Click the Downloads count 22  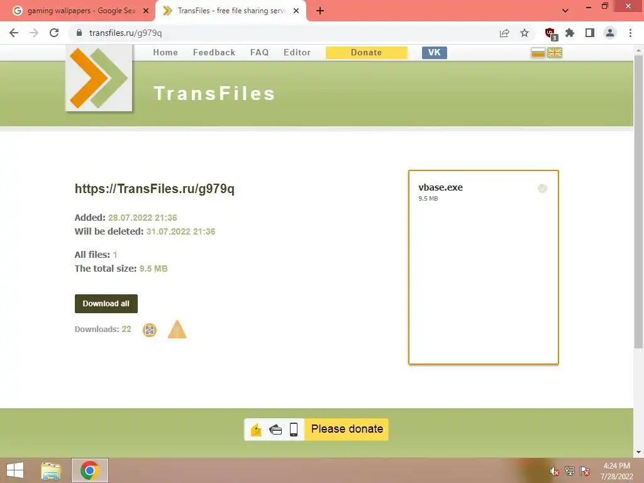pos(126,330)
